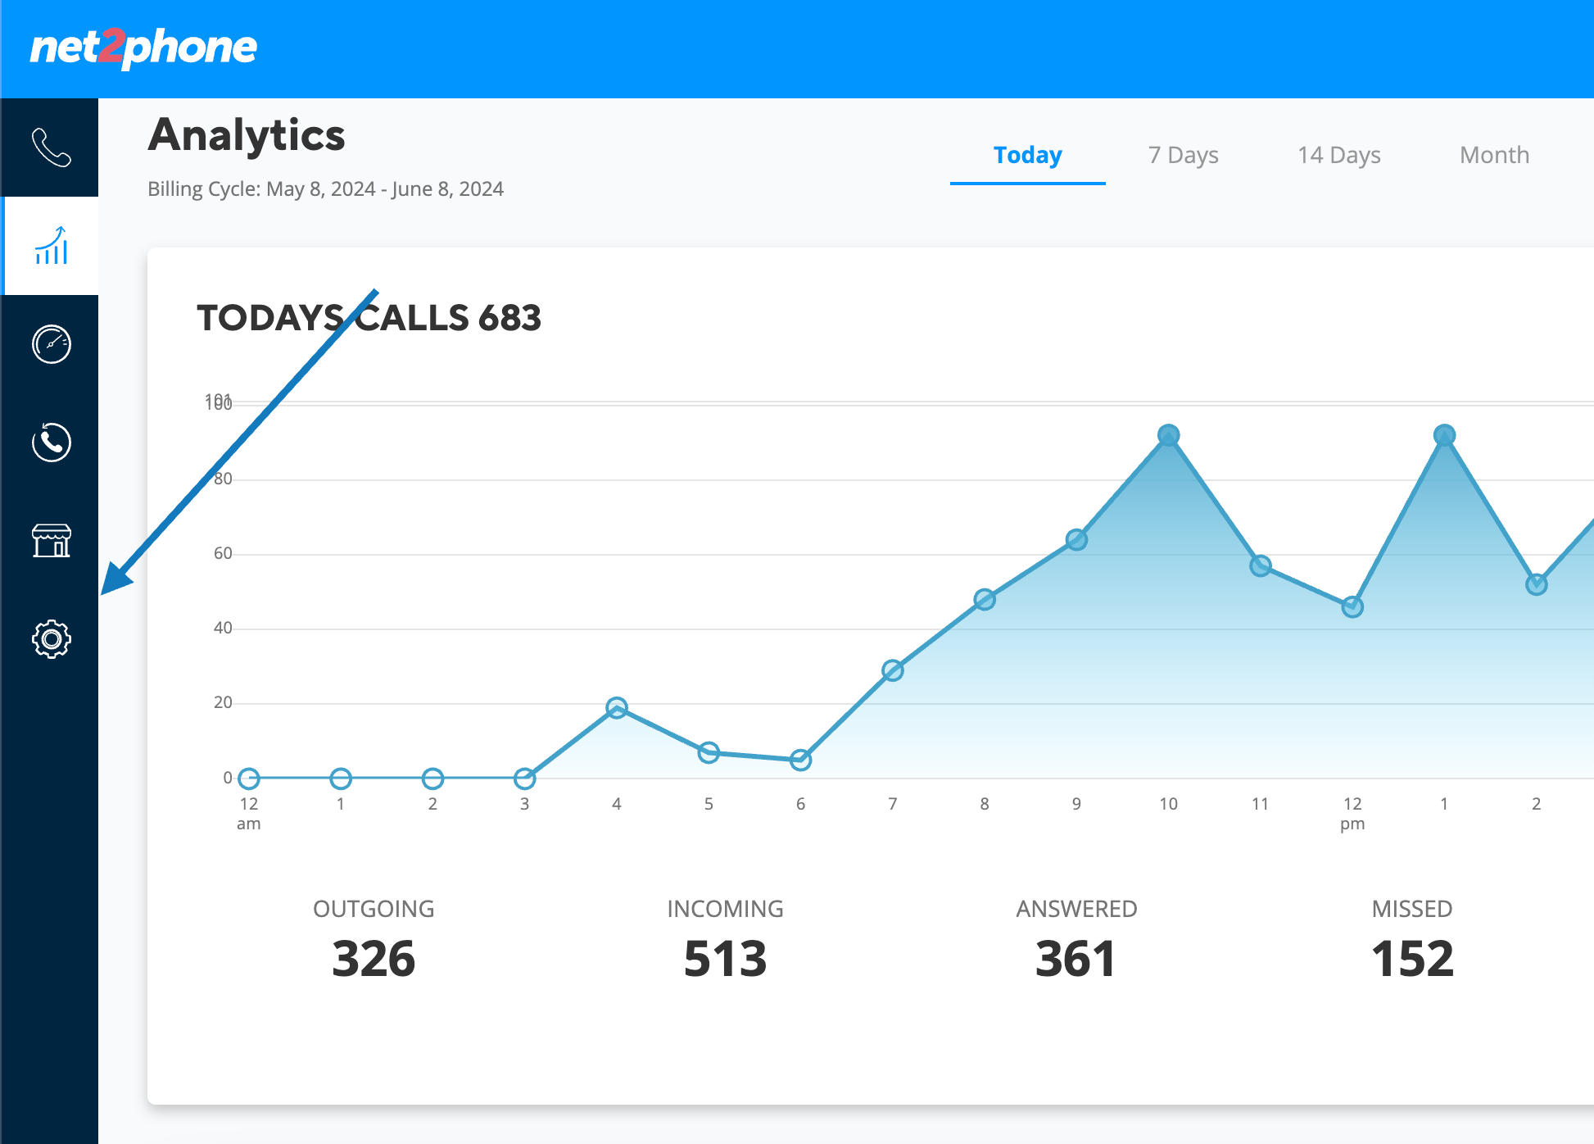1594x1144 pixels.
Task: Click the ANSWERED 361 value
Action: click(x=1076, y=958)
